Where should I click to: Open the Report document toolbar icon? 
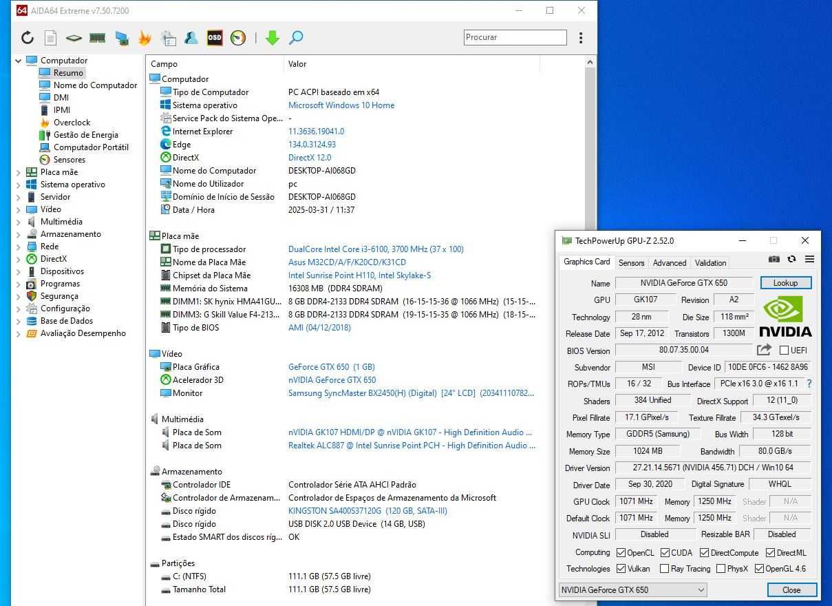pyautogui.click(x=50, y=38)
